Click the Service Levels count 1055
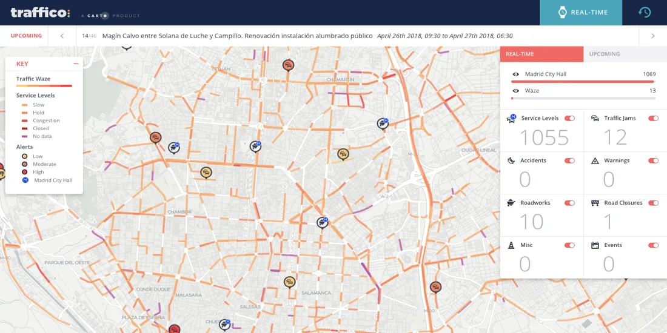The width and height of the screenshot is (667, 333). coord(544,137)
